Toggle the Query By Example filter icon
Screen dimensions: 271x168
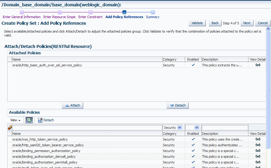point(29,120)
